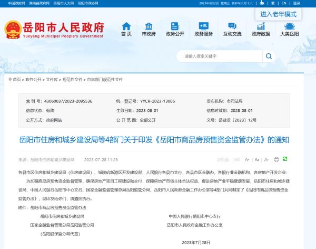316x249 pixels.
Task: Click the national emblem logo
Action: click(x=13, y=30)
